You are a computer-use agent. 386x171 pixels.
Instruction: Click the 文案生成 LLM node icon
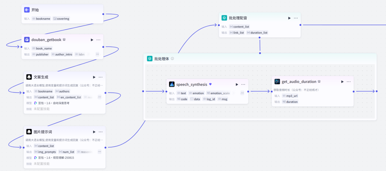[x=29, y=77]
